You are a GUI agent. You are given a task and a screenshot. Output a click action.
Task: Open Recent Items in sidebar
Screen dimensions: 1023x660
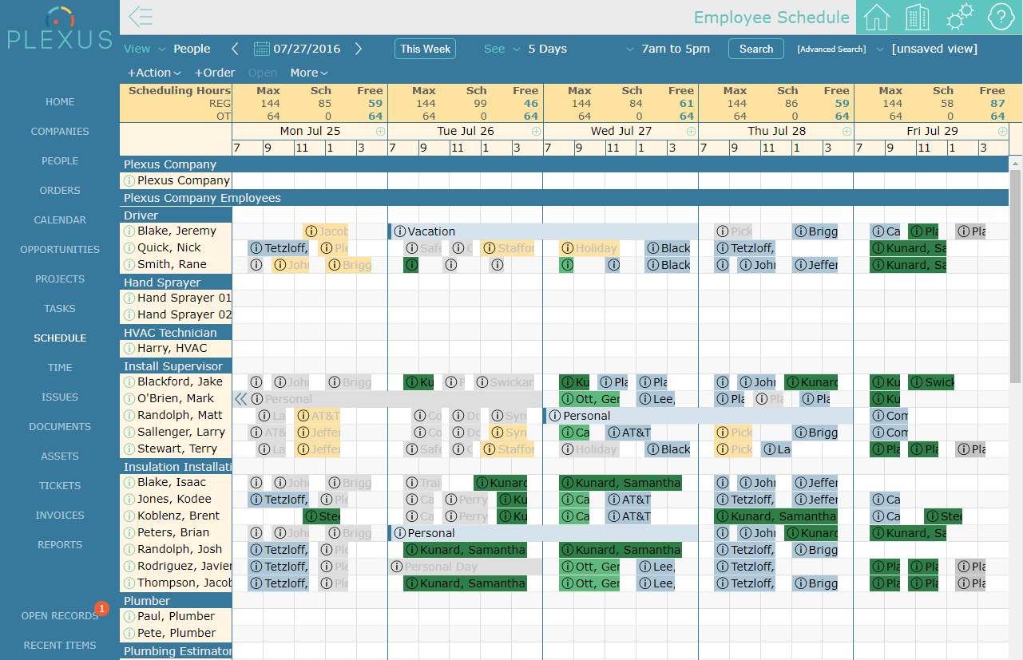click(60, 646)
